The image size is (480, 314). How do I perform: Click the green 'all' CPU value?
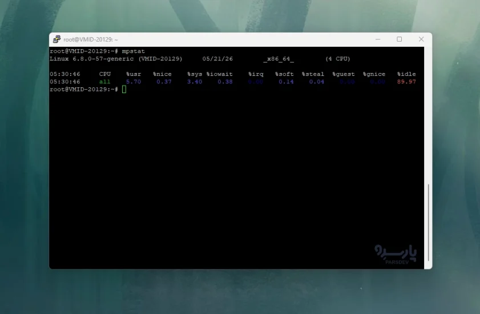(104, 82)
